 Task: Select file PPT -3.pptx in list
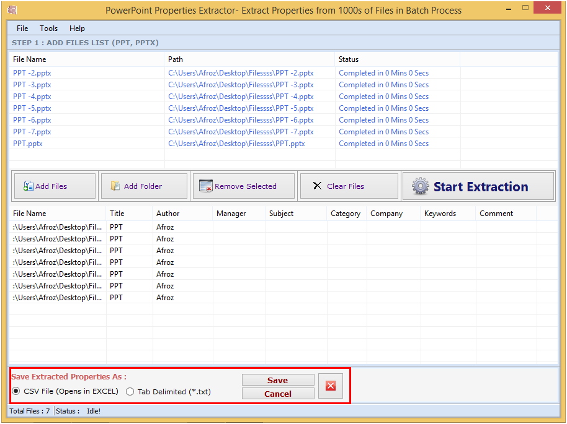(x=32, y=85)
